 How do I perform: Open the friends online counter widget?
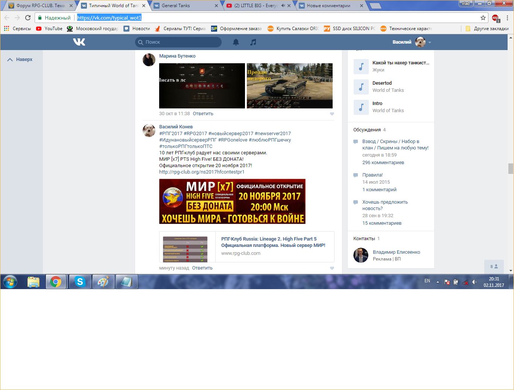[x=494, y=267]
